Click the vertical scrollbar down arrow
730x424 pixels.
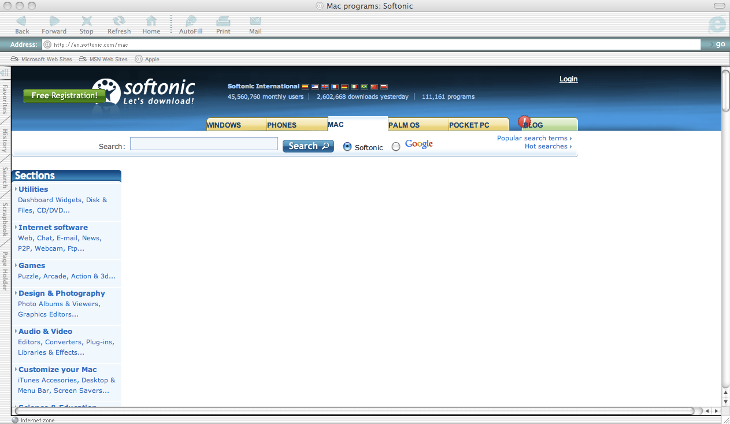tap(725, 401)
